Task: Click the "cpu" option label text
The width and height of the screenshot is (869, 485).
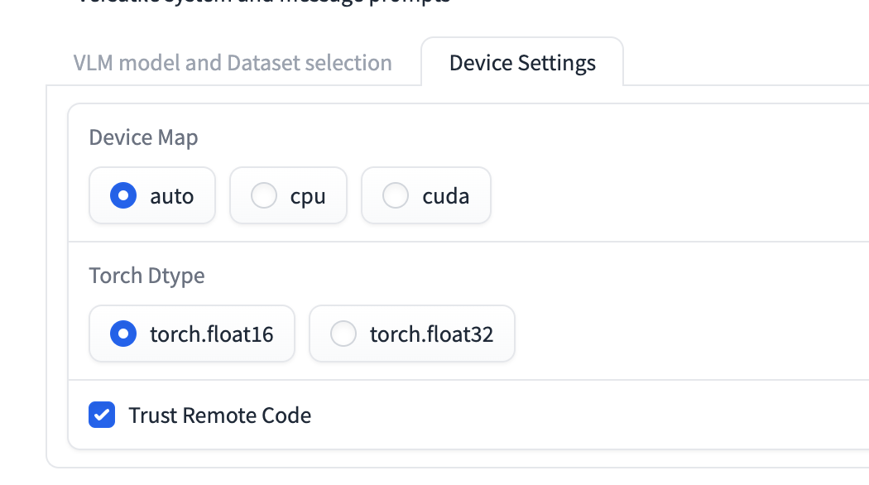Action: [x=308, y=196]
